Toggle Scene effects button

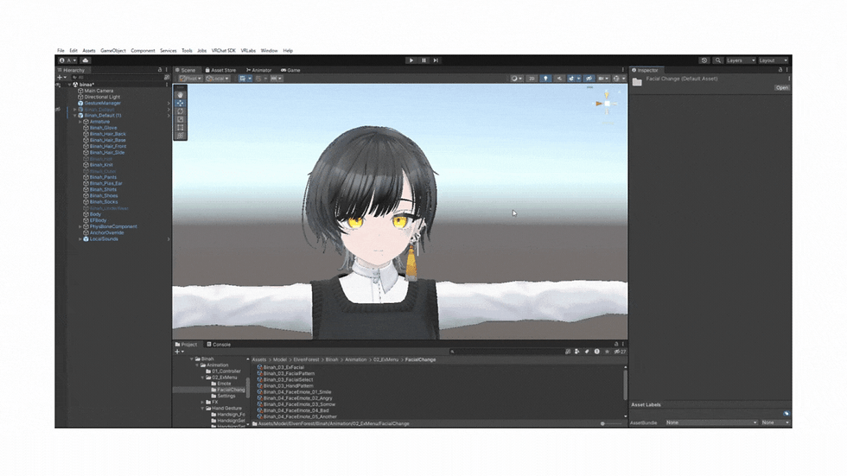[571, 79]
